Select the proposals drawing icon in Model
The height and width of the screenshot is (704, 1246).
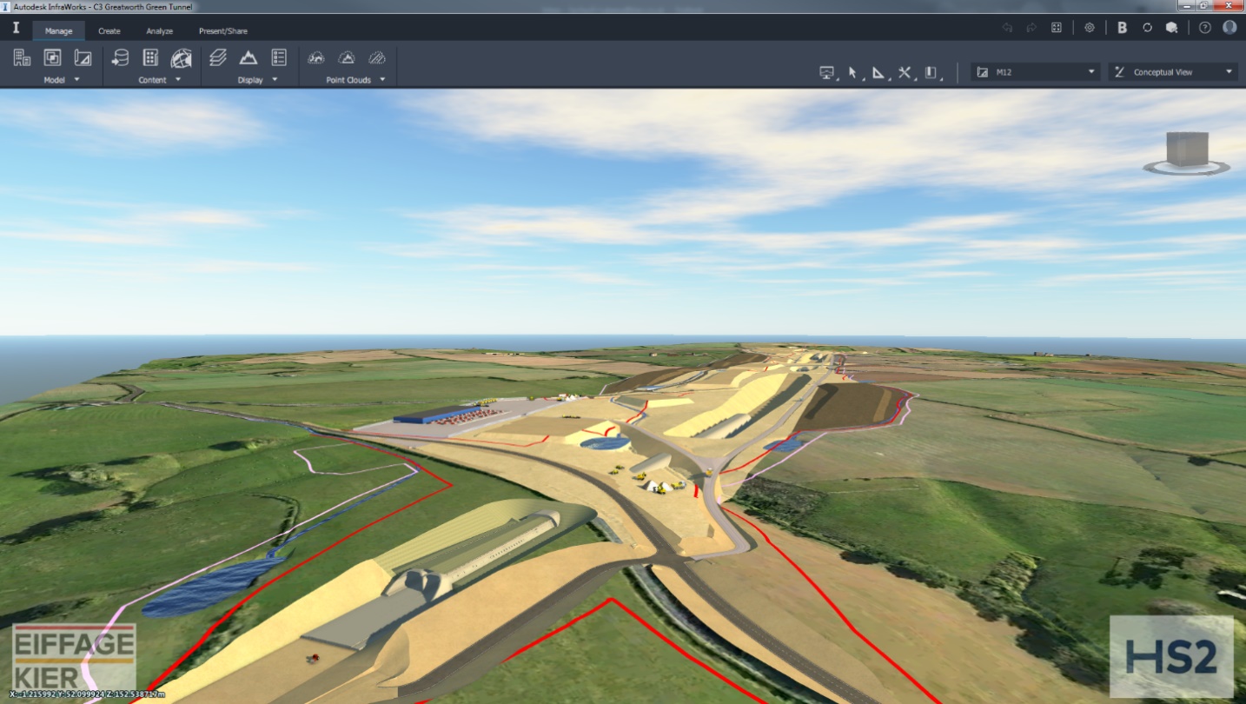[83, 58]
